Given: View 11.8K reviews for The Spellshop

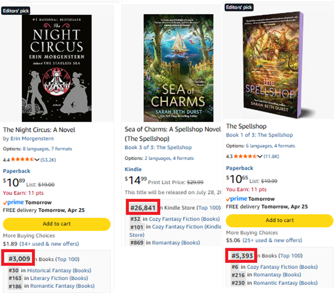Looking at the screenshot, I should [271, 156].
